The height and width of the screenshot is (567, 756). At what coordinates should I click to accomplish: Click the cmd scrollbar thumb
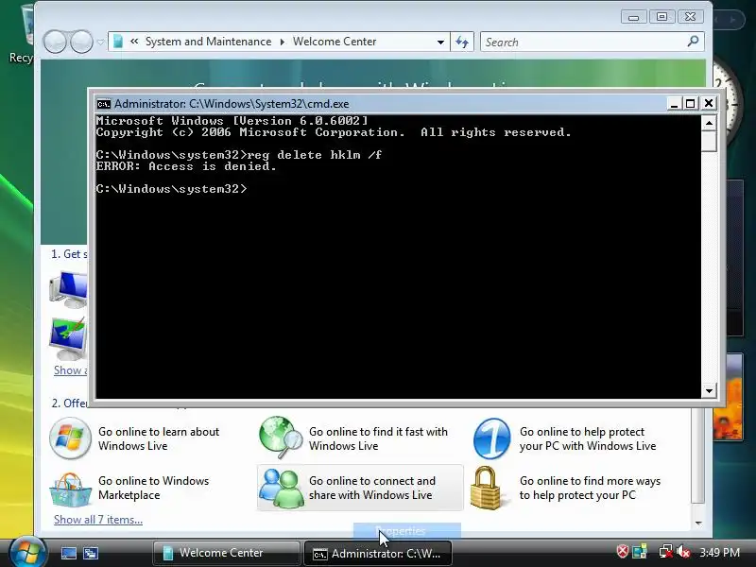(x=709, y=141)
